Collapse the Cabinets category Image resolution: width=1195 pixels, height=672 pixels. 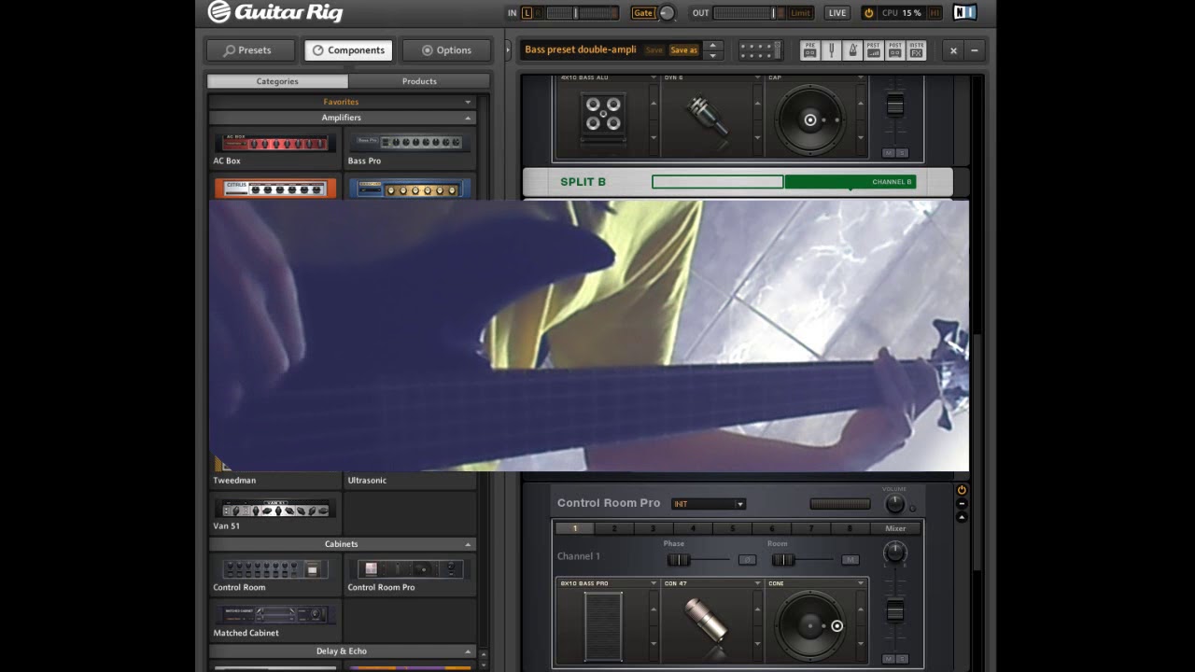click(x=468, y=544)
